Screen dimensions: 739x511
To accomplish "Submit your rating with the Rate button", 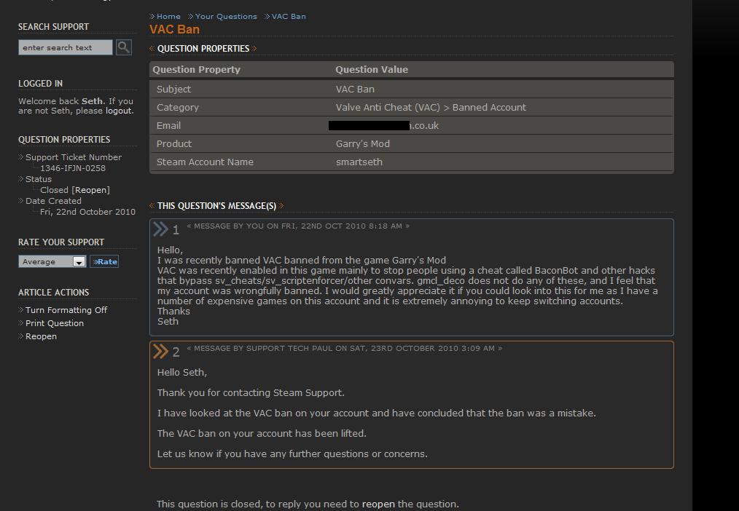I will coord(103,261).
